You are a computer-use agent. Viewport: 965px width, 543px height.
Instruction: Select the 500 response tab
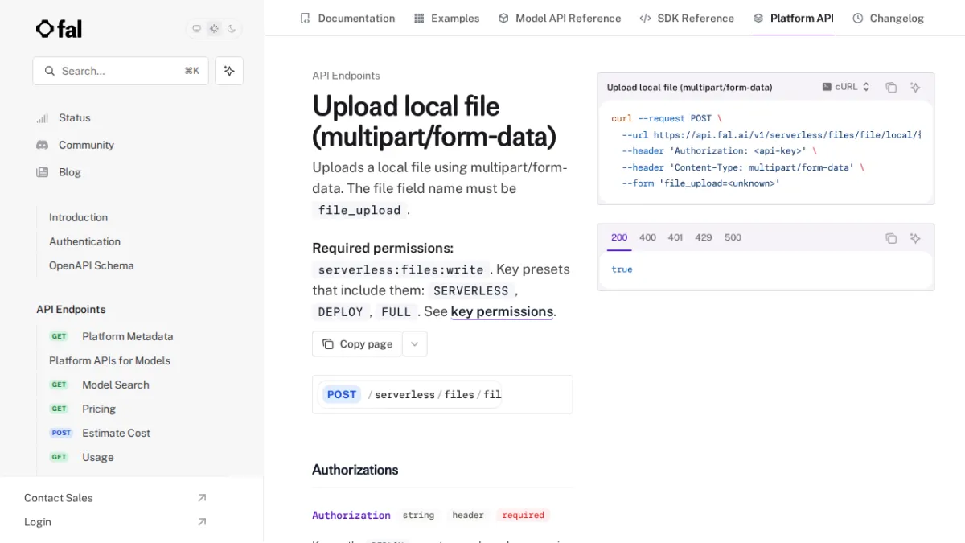tap(733, 237)
